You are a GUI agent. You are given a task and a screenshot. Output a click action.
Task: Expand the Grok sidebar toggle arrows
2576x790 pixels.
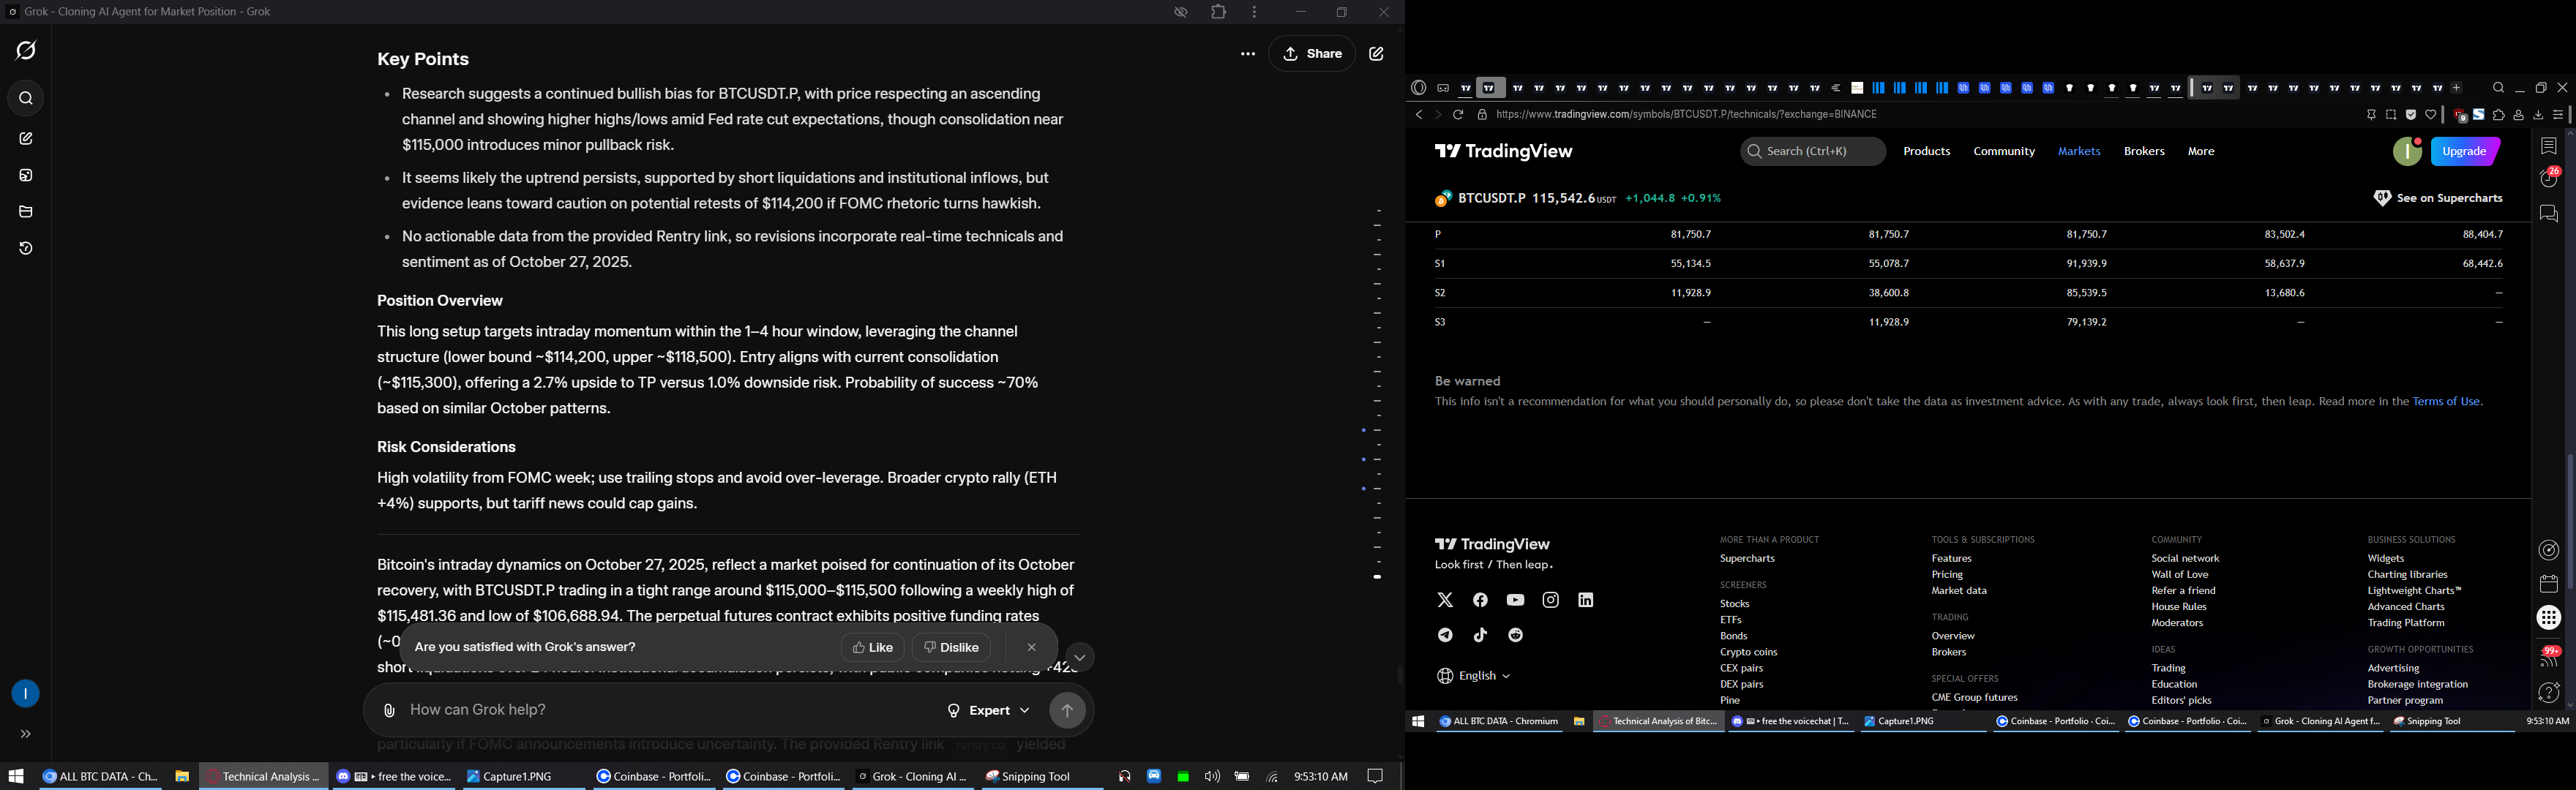[26, 734]
